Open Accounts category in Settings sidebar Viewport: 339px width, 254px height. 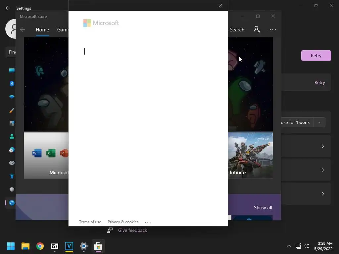point(12,137)
